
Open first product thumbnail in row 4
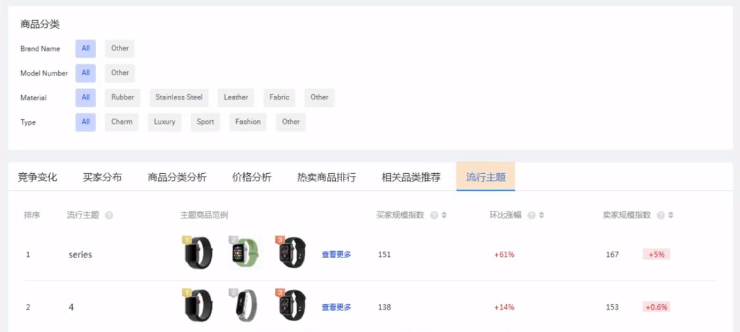(198, 305)
